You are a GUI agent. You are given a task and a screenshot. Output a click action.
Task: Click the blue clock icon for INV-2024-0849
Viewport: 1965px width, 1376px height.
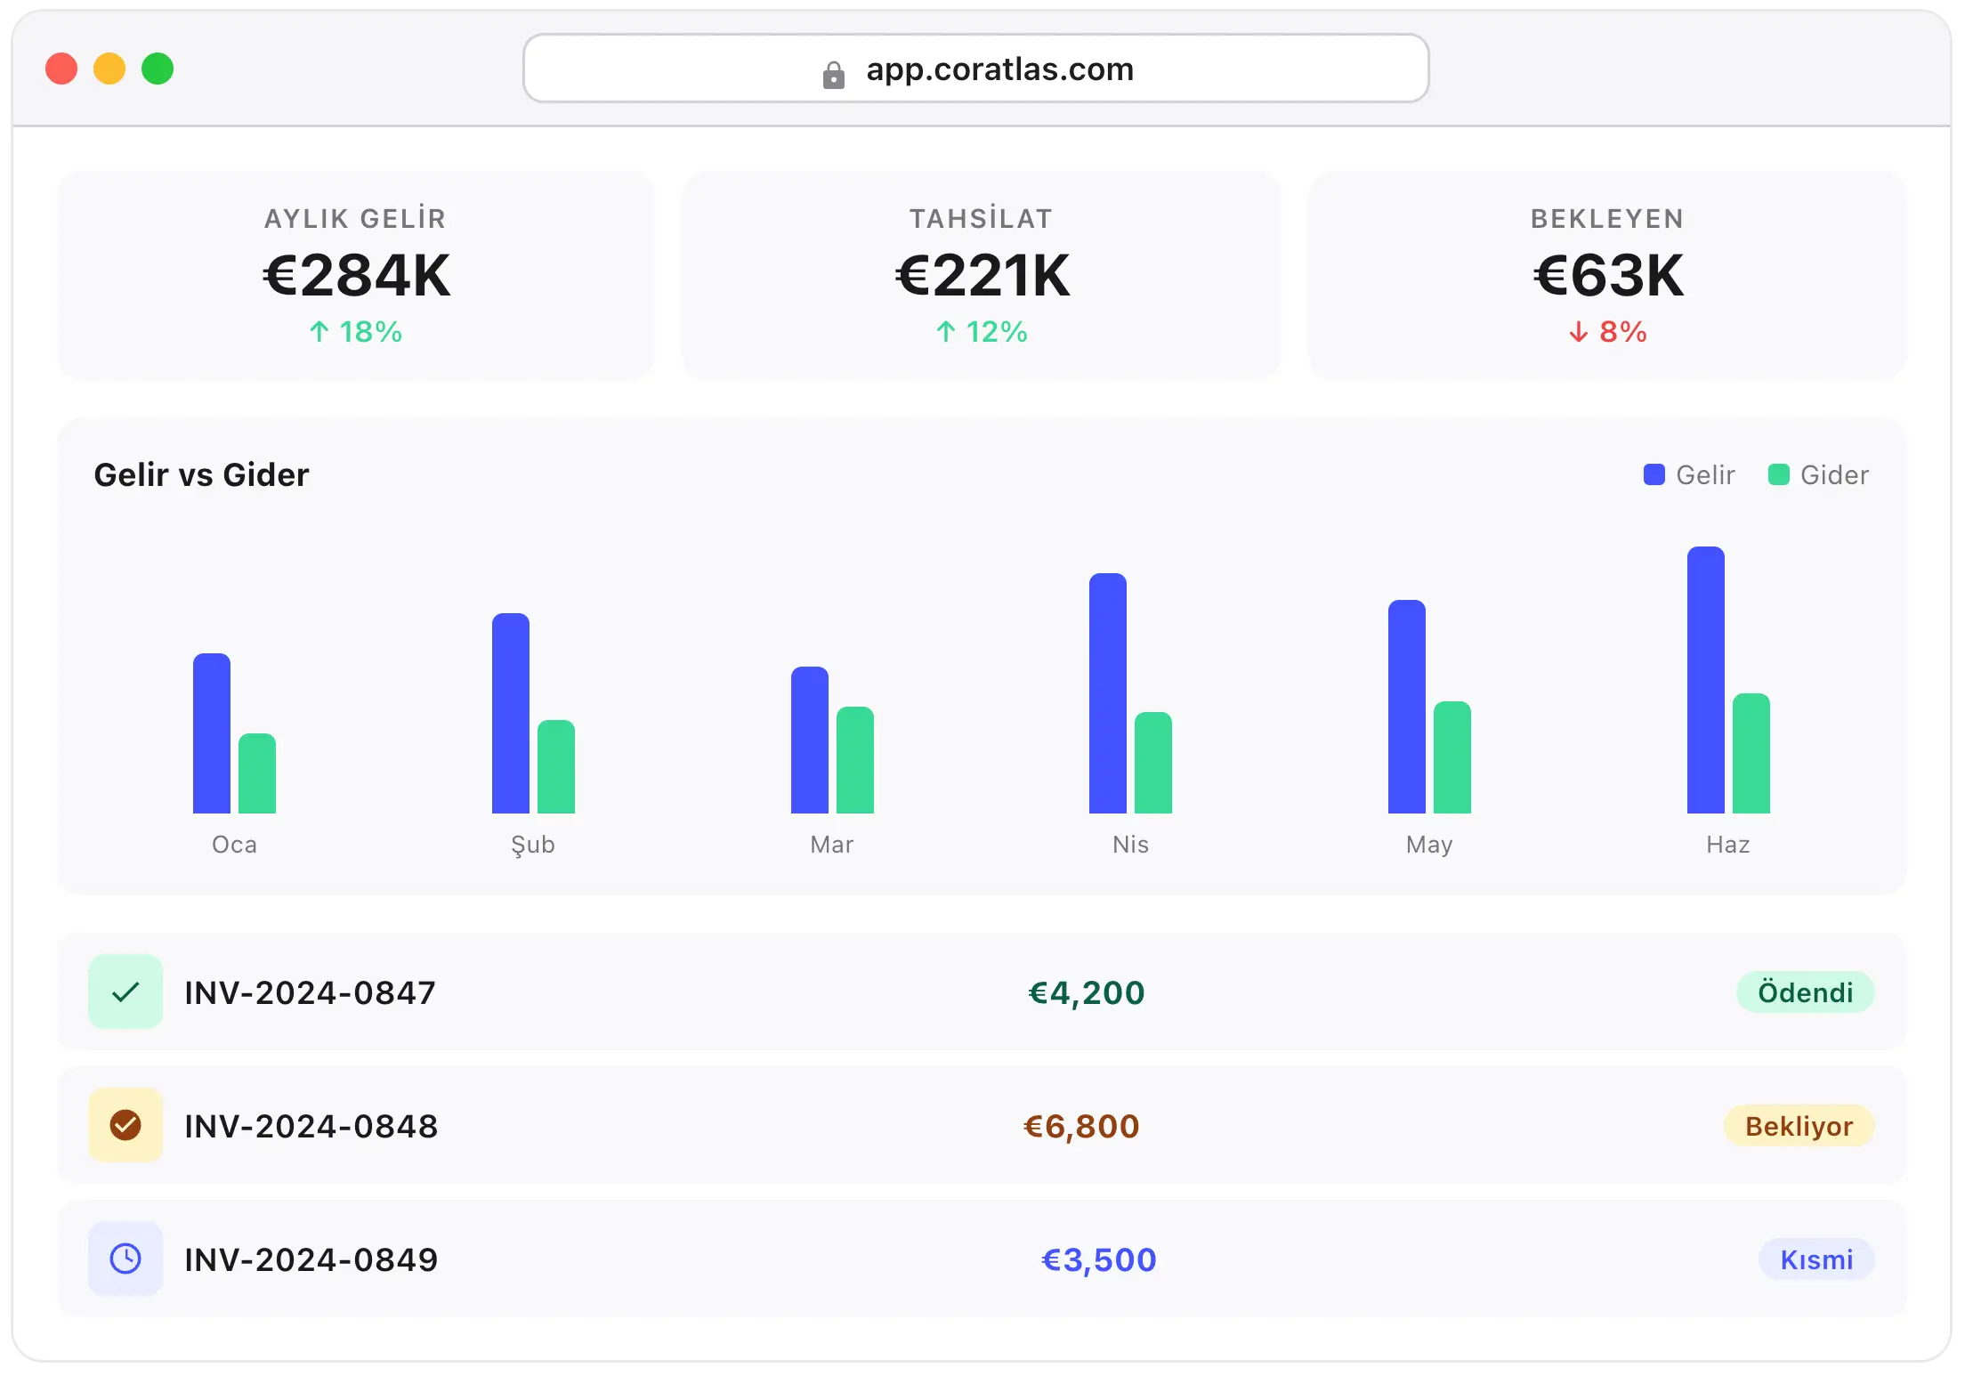(x=125, y=1259)
